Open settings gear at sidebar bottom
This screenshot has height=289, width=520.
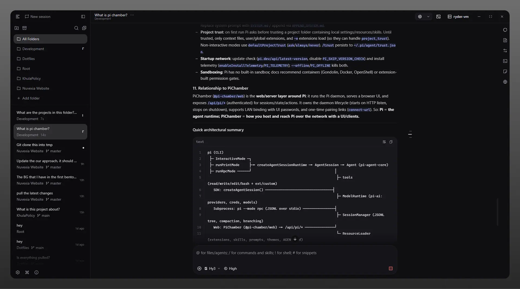18,272
